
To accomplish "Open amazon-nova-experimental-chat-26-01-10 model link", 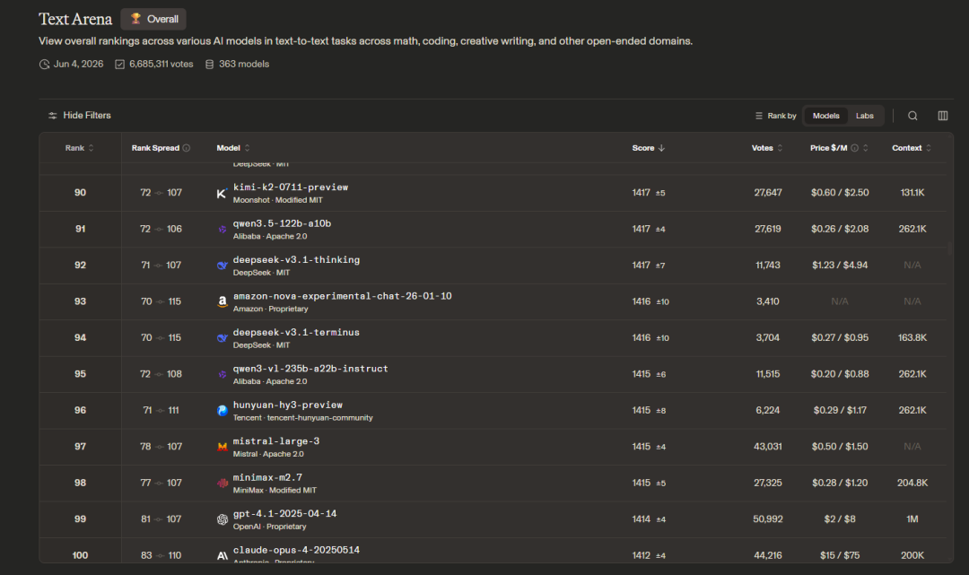I will click(x=343, y=296).
